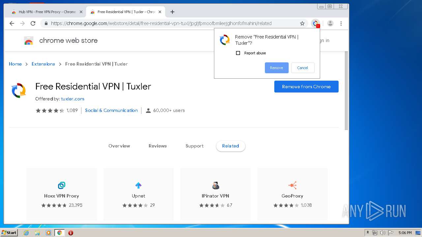Click the Action Center flag icon
The height and width of the screenshot is (237, 422).
391,233
